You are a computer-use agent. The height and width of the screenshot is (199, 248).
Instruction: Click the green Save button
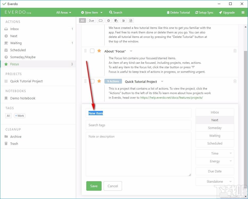(x=94, y=186)
